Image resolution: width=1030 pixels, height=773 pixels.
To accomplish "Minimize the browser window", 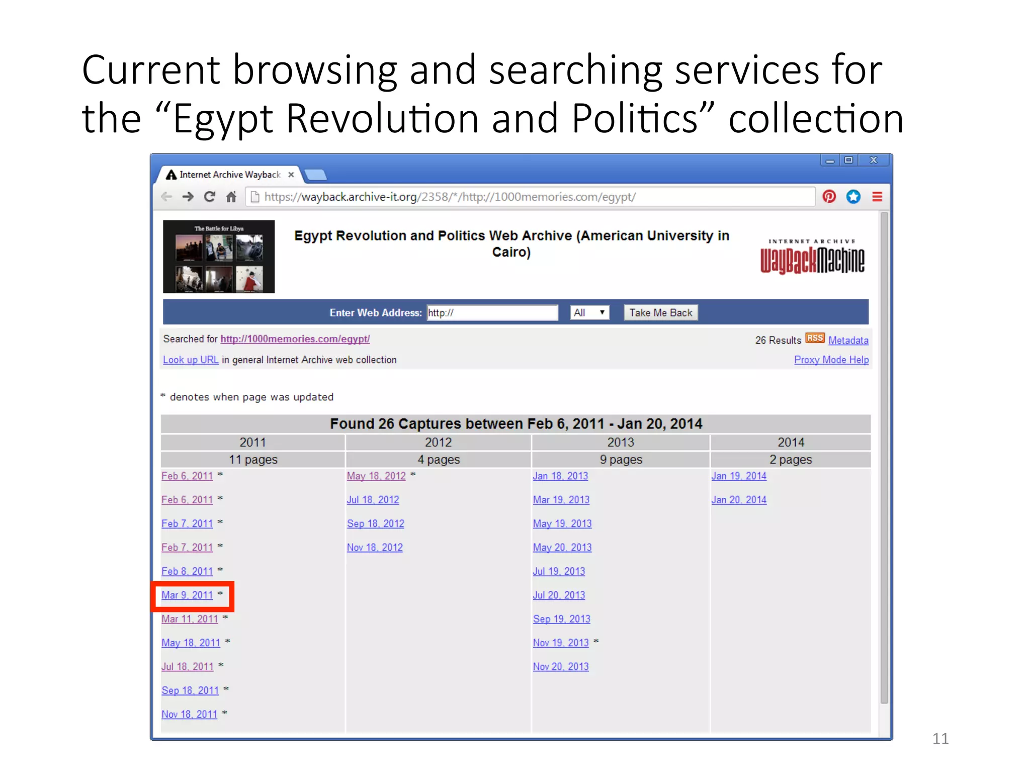I will tap(830, 160).
